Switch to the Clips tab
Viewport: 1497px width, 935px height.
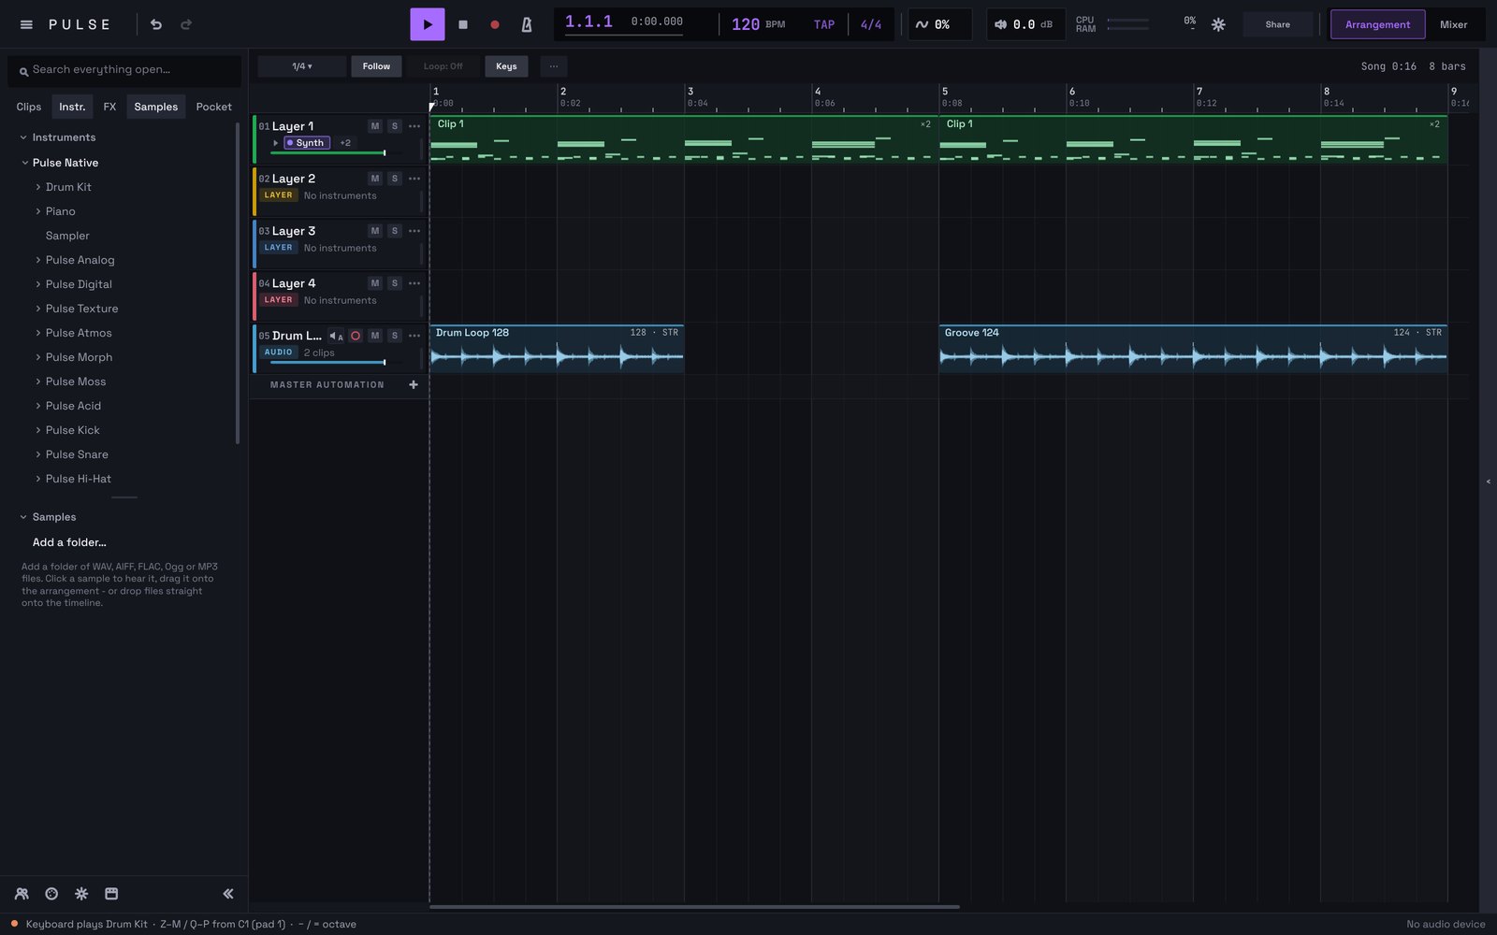click(29, 107)
